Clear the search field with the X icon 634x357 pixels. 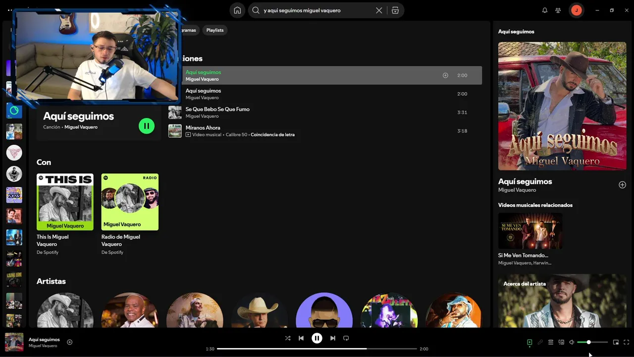(379, 10)
